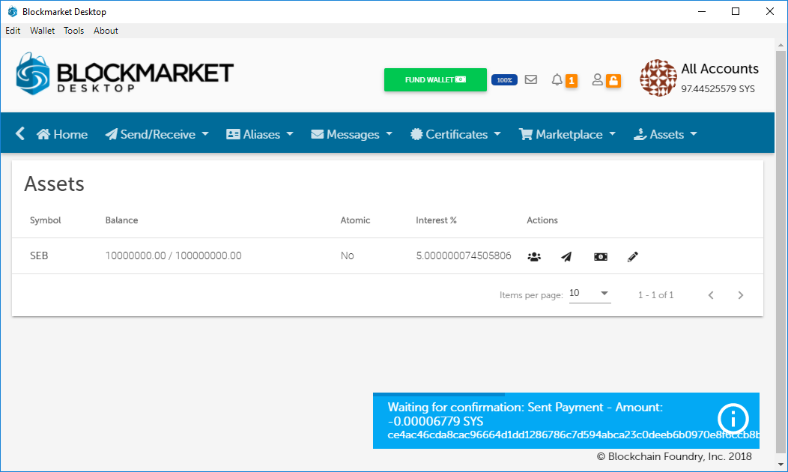Click scrollbar down arrow
The width and height of the screenshot is (788, 472).
781,465
